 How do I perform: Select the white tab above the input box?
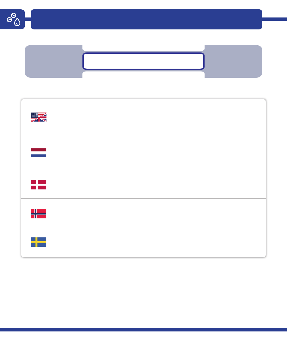click(143, 48)
